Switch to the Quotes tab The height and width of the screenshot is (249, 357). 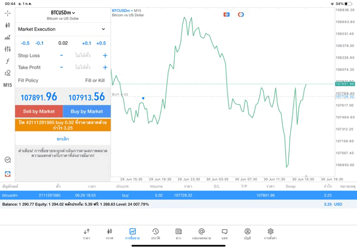pos(86,233)
